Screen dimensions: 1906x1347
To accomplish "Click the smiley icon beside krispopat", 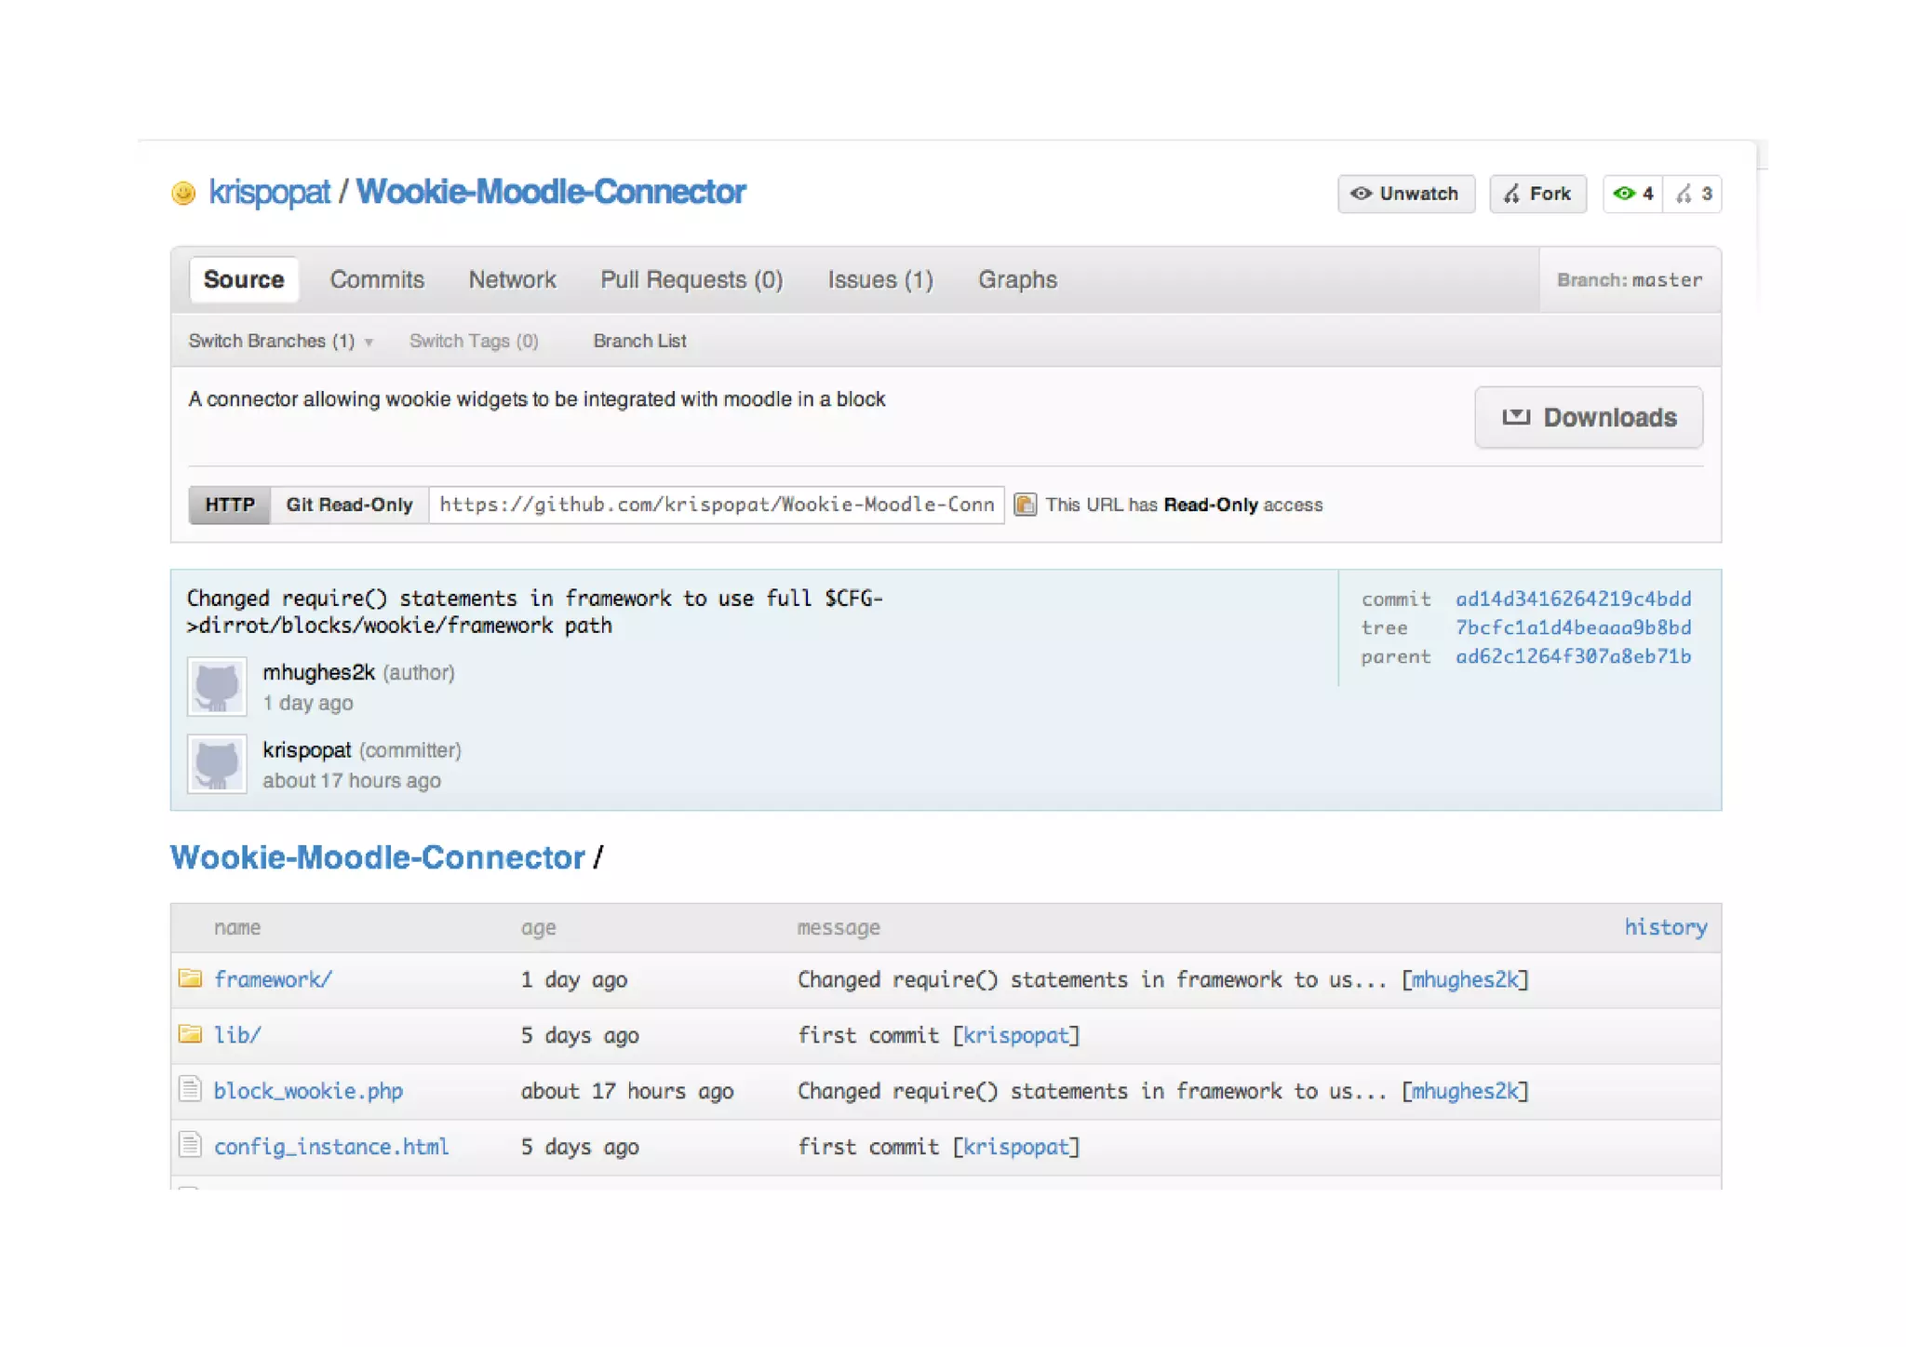I will click(x=183, y=193).
